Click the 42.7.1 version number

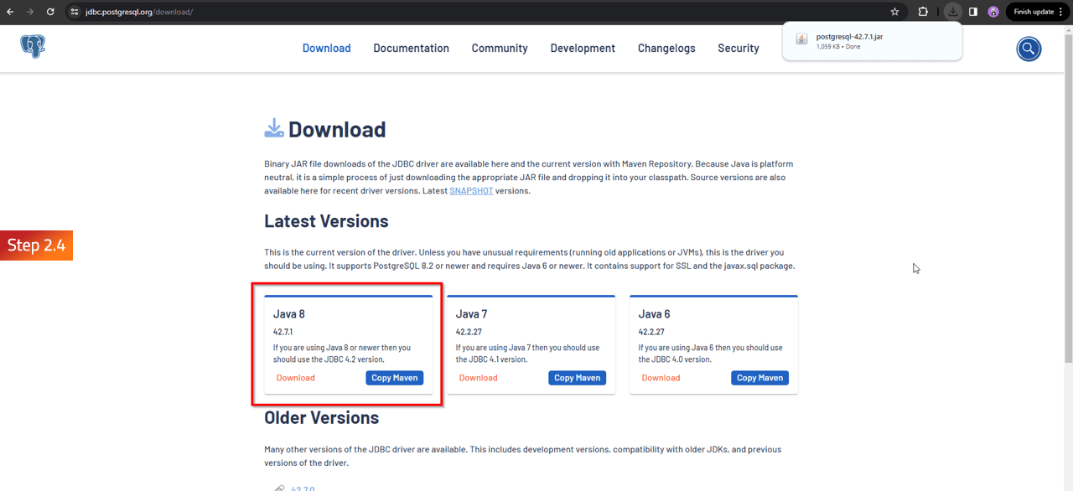pos(283,332)
